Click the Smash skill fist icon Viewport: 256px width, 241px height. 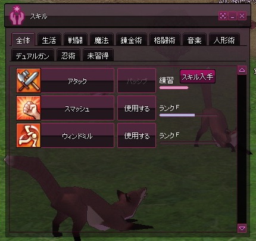[29, 108]
